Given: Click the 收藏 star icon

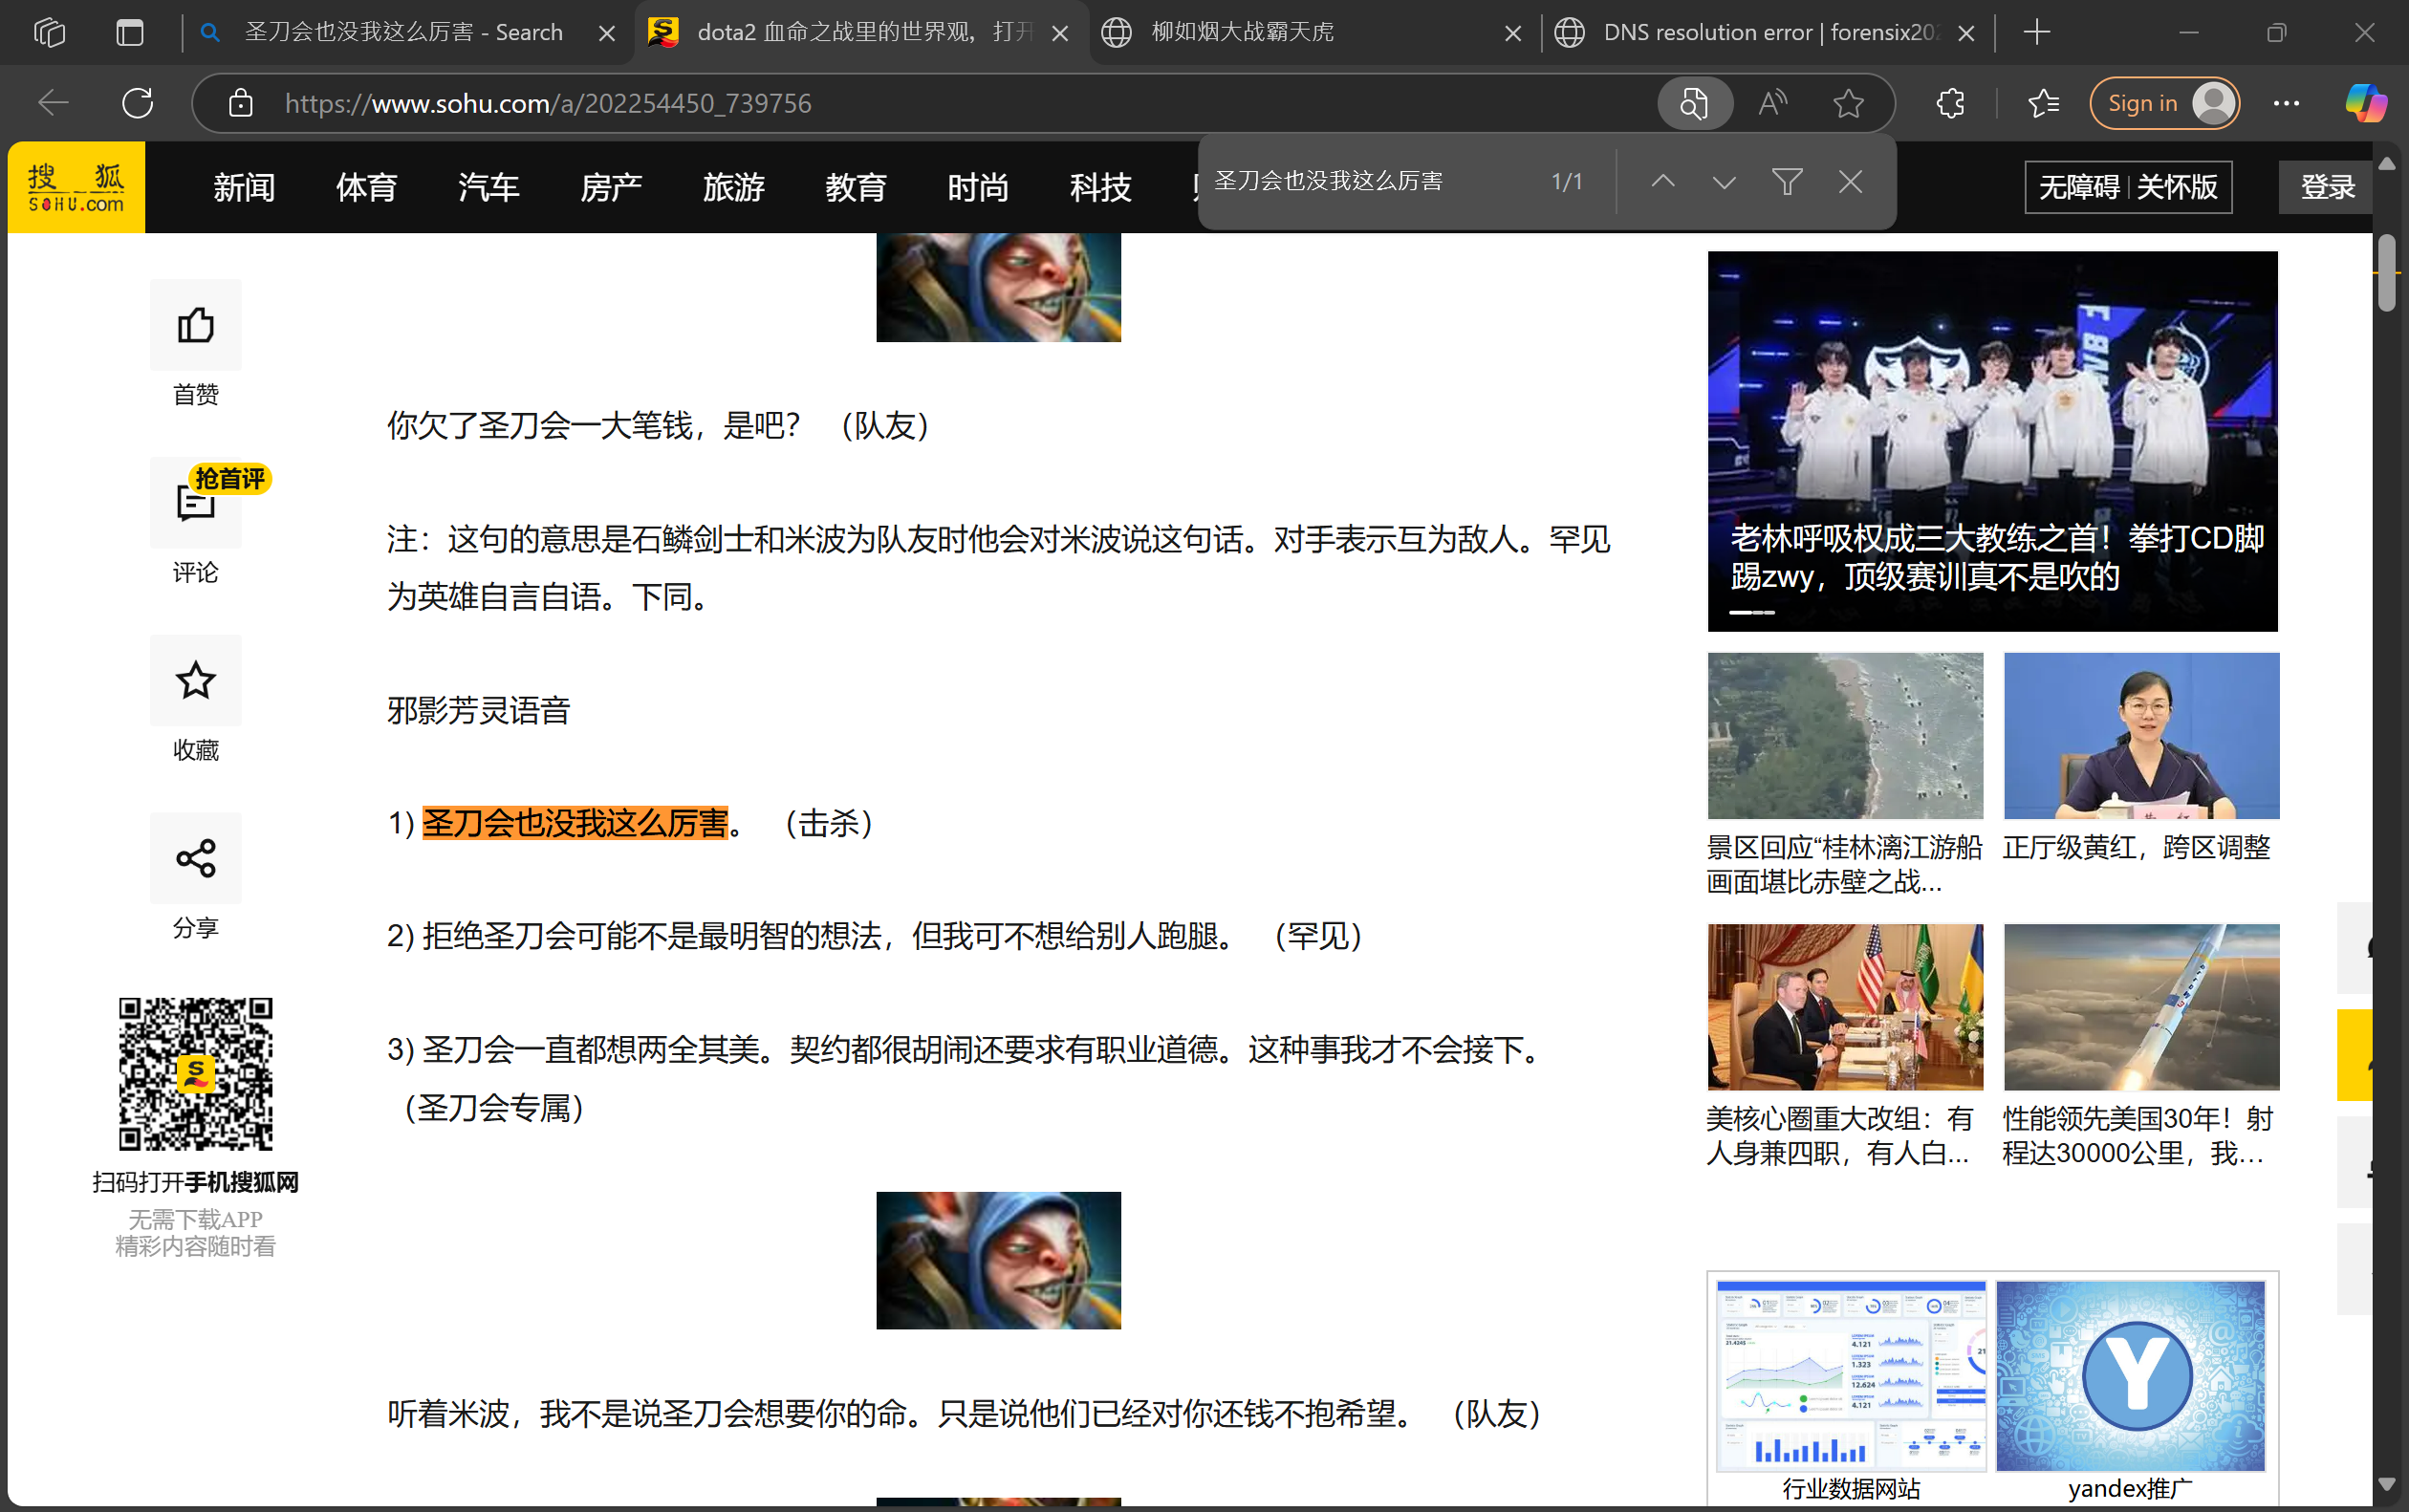Looking at the screenshot, I should point(195,681).
